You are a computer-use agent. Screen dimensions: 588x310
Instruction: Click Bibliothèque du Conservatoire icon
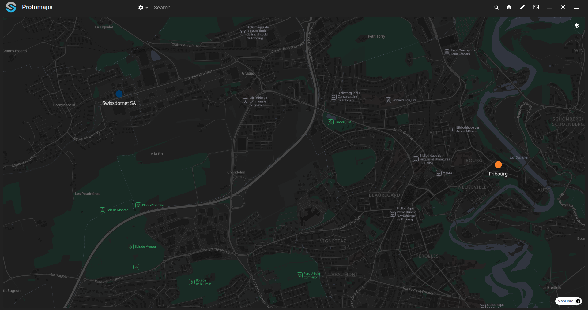(x=334, y=97)
